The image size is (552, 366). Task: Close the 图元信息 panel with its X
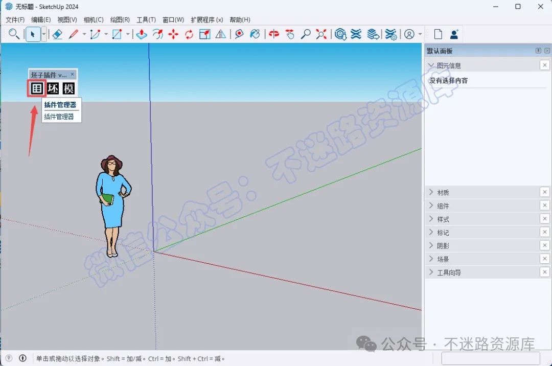545,65
